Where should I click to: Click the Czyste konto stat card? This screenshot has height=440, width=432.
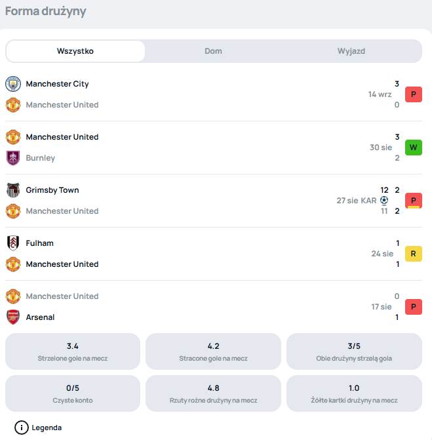tap(73, 393)
